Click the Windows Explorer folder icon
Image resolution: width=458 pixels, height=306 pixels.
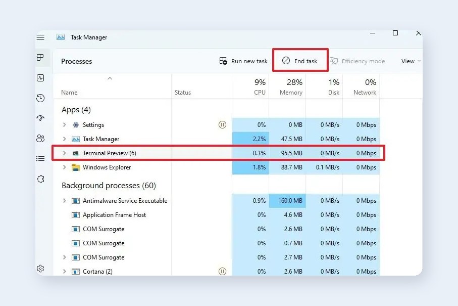76,167
